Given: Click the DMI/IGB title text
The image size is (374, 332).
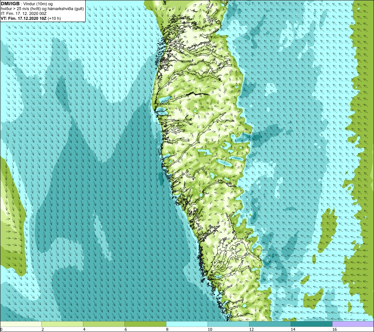Looking at the screenshot, I should tap(10, 4).
